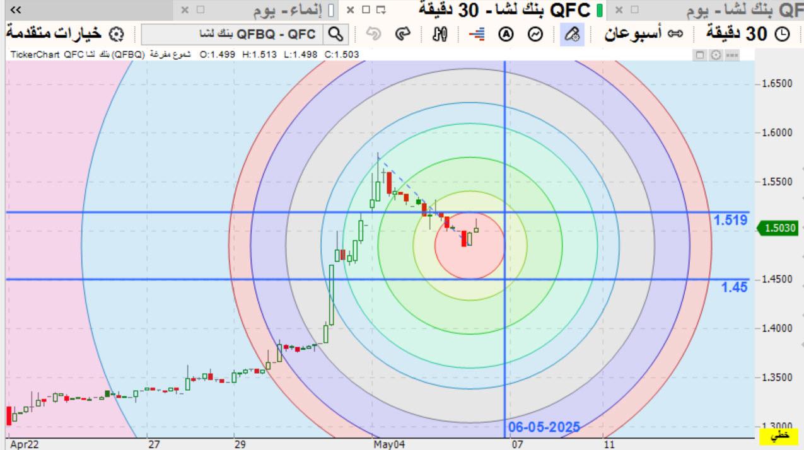Screen dimensions: 804x450
Task: Click the 07 date axis label
Action: pos(517,444)
